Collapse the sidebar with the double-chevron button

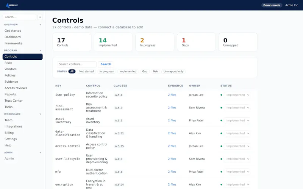coord(40,17)
